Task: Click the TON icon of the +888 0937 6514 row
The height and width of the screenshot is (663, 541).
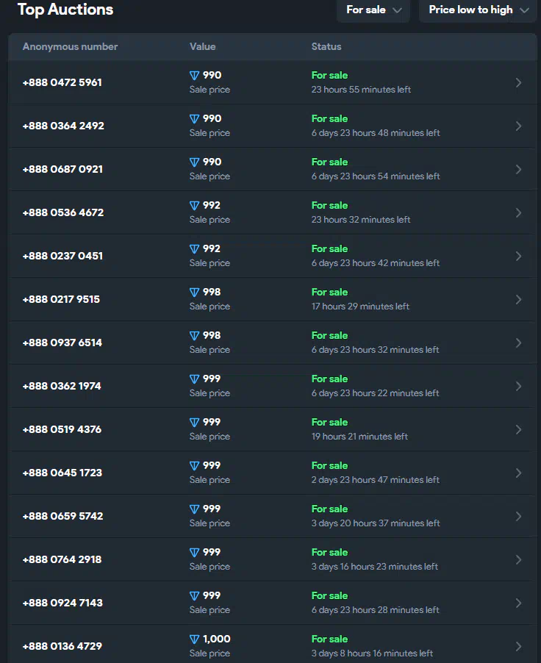Action: coord(194,336)
